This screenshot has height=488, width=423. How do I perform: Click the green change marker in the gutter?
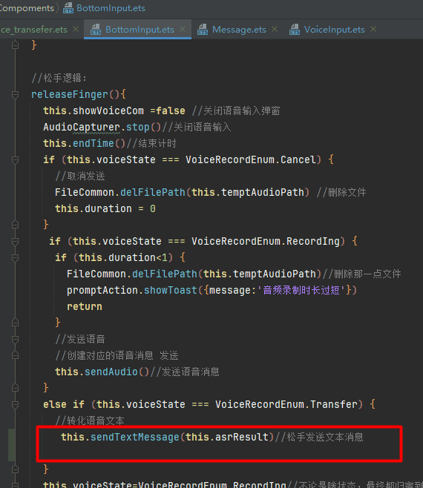click(x=12, y=445)
